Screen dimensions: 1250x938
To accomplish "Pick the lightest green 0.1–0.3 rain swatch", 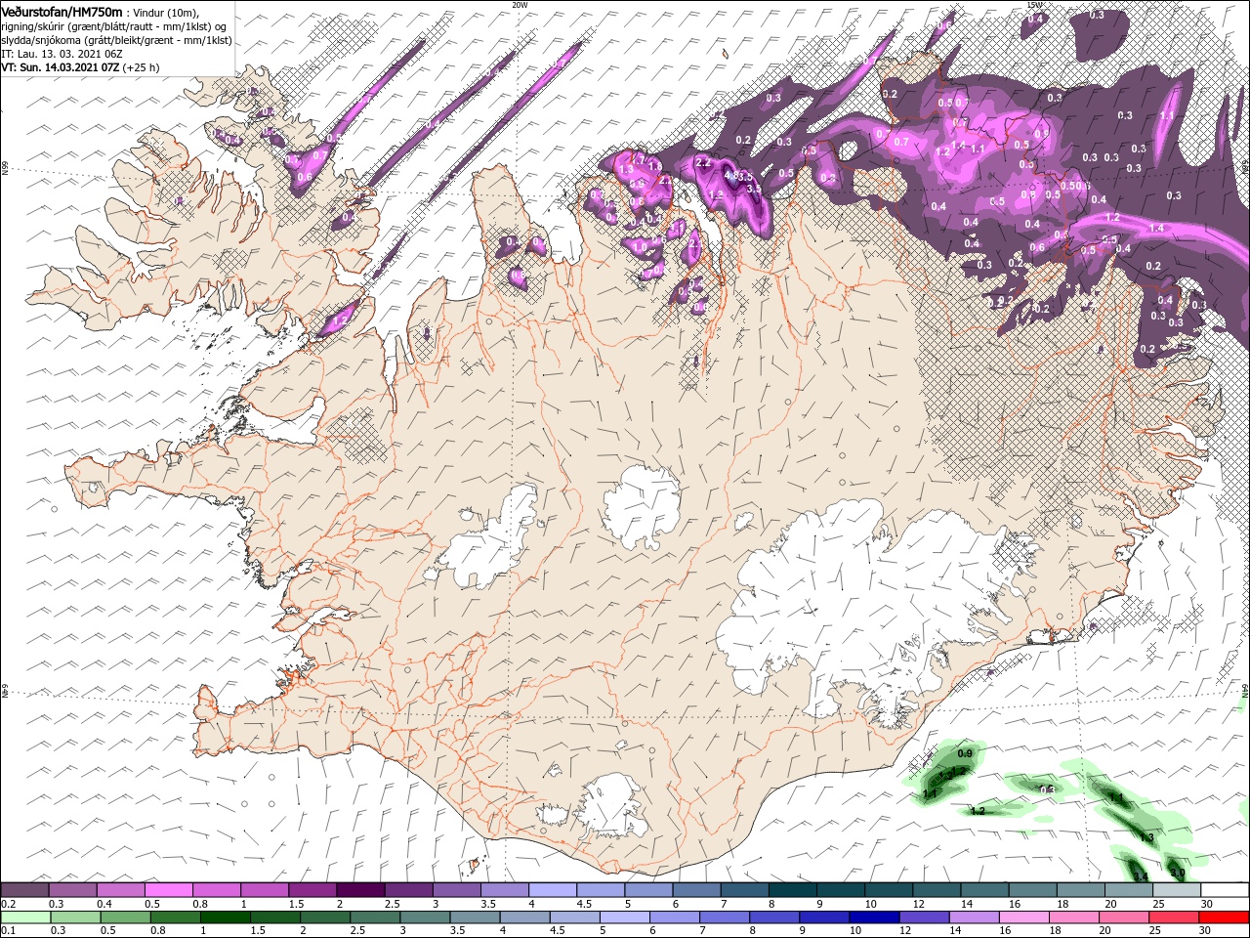I will pyautogui.click(x=25, y=917).
